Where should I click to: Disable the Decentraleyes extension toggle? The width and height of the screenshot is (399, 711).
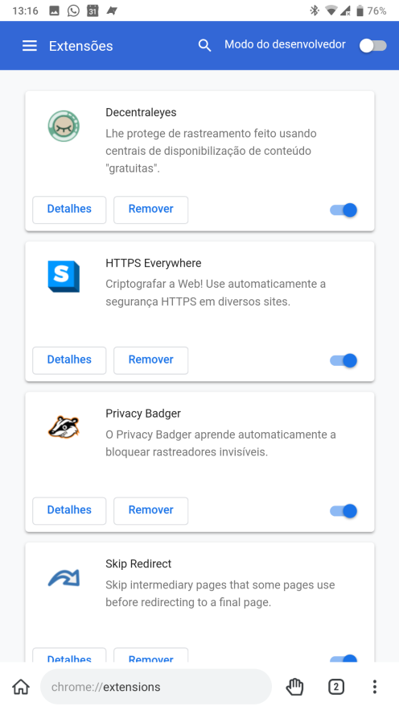[x=343, y=210]
